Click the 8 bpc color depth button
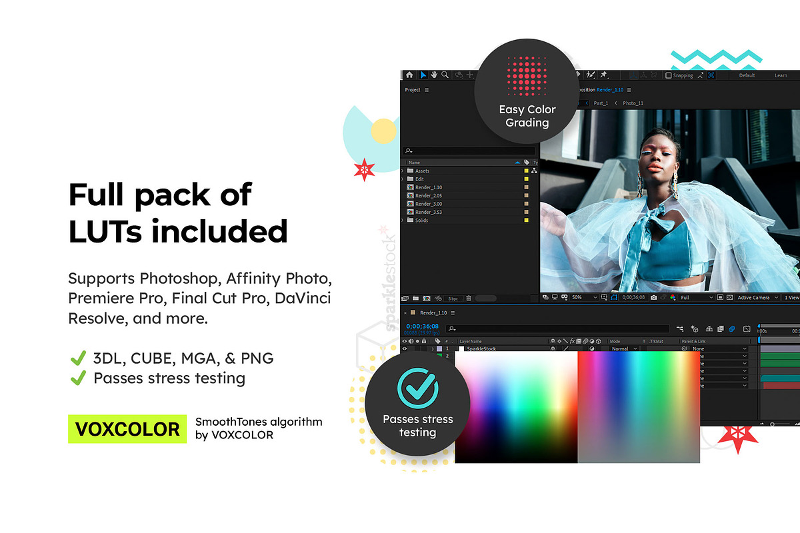800x533 pixels. [x=453, y=298]
